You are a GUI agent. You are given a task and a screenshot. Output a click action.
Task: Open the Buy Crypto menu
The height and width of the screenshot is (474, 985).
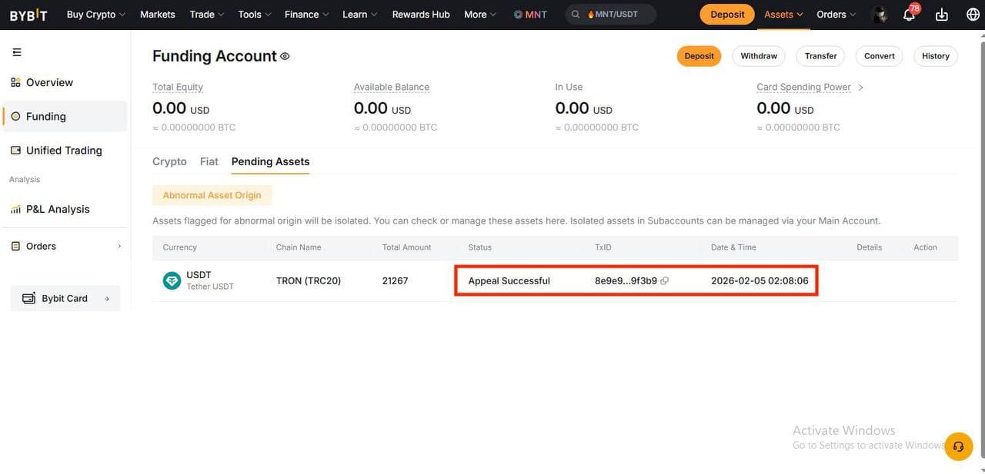coord(95,15)
